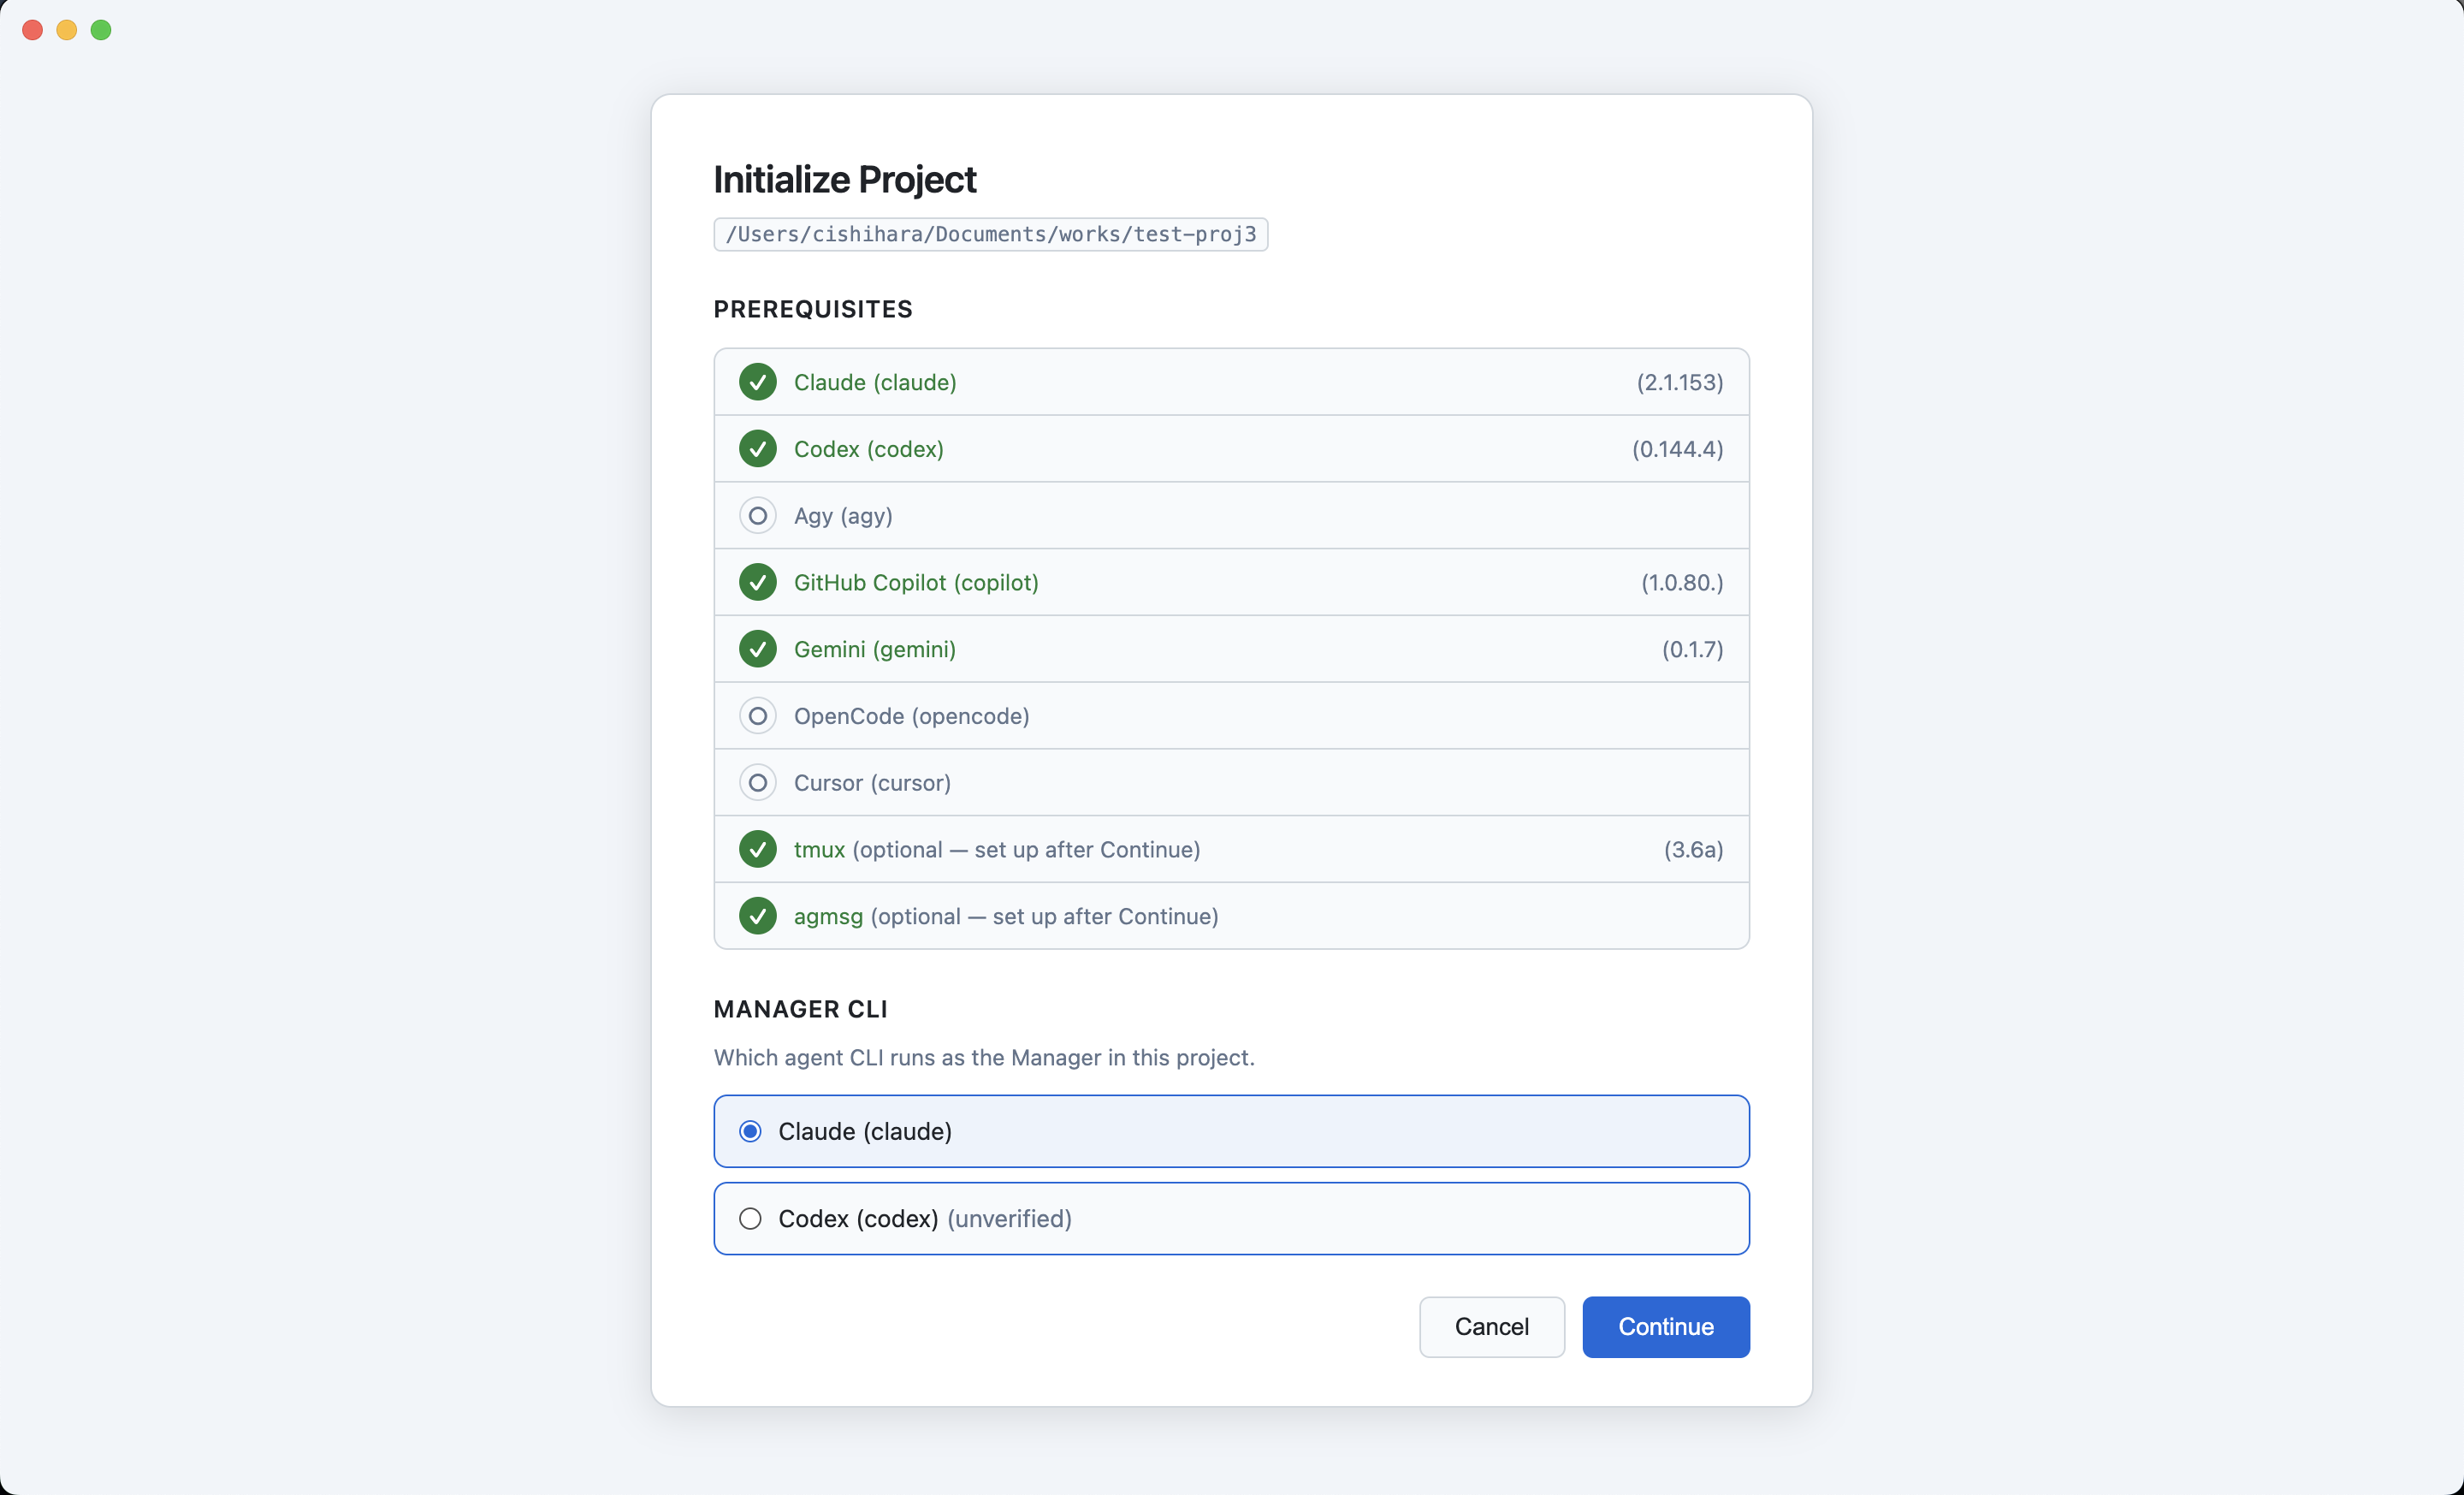Screen dimensions: 2464x1495
Task: Click the green check icon for Gemini
Action: coord(758,649)
